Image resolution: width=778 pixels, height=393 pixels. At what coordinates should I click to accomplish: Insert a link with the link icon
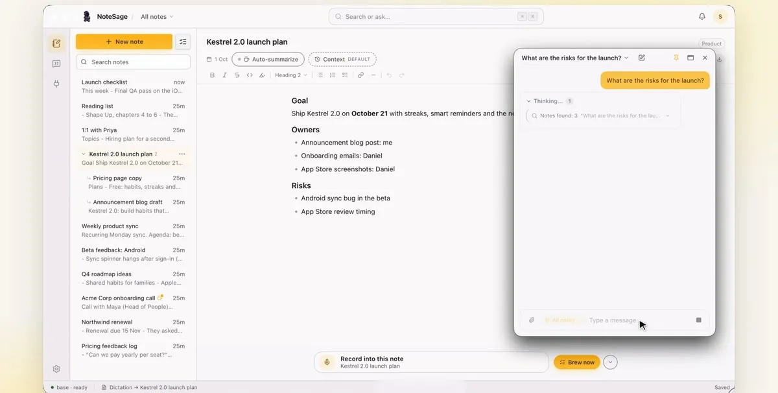(x=361, y=75)
